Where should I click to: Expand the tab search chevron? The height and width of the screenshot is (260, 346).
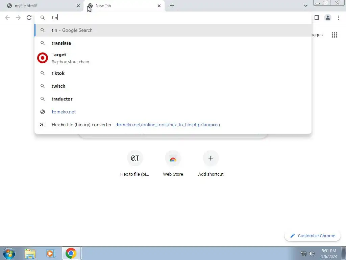point(305,6)
